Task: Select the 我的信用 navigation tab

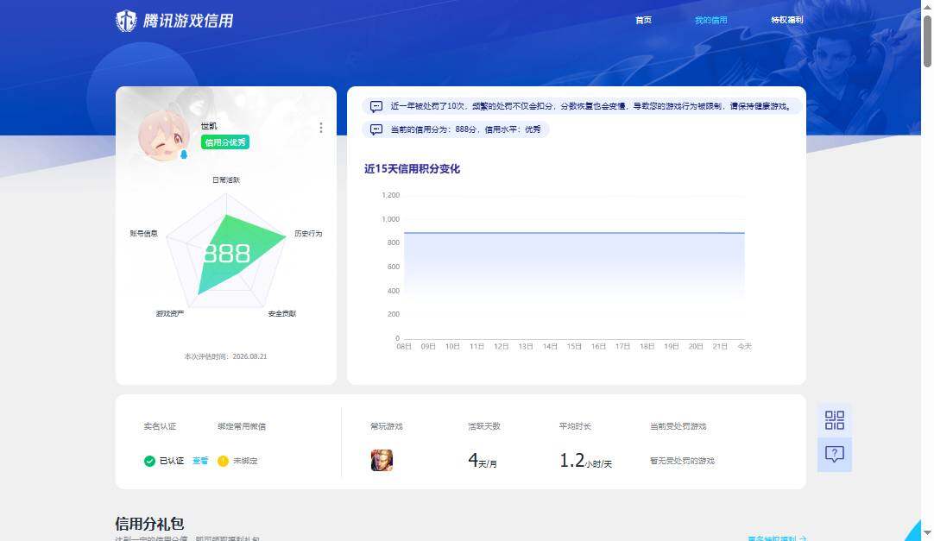Action: pos(710,20)
